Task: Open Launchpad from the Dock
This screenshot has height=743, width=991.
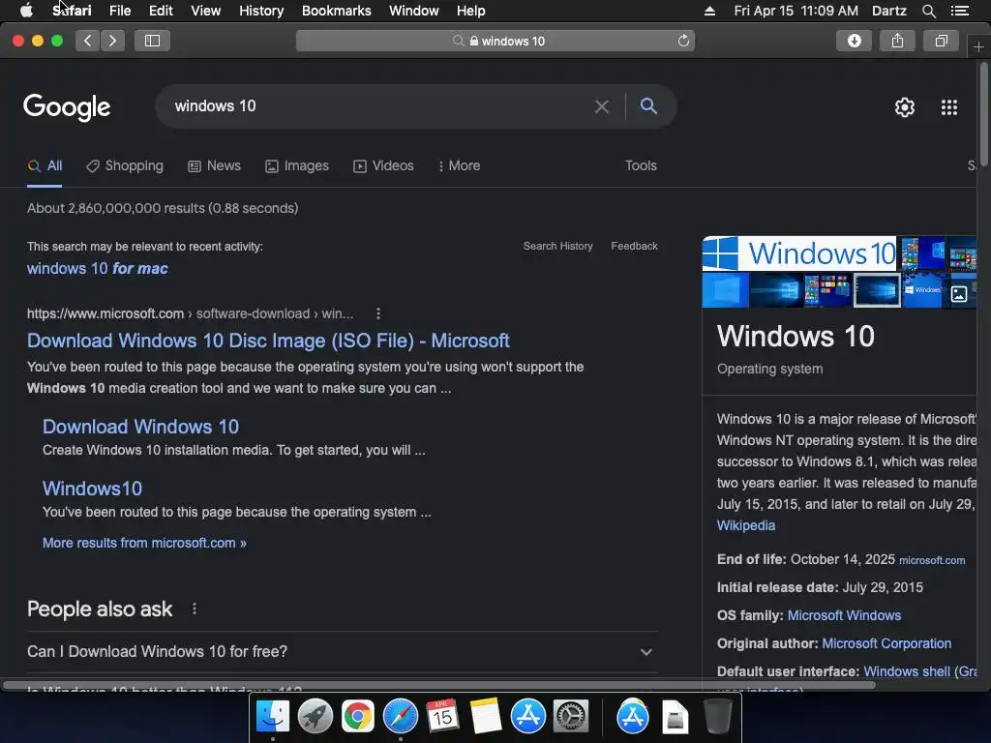Action: click(x=315, y=717)
